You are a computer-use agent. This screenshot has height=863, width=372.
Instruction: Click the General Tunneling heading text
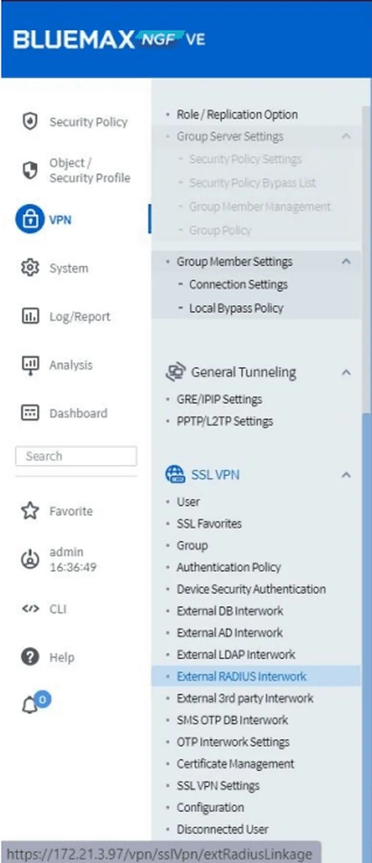(244, 372)
